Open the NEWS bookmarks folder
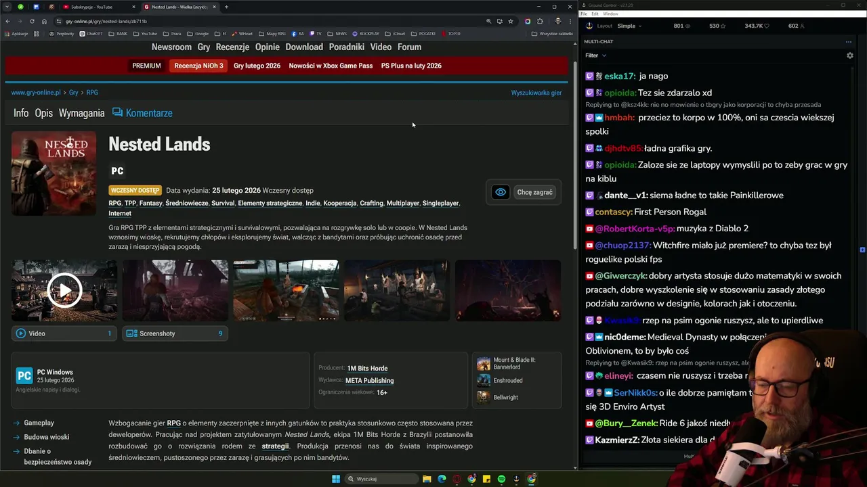This screenshot has width=867, height=487. click(x=337, y=33)
